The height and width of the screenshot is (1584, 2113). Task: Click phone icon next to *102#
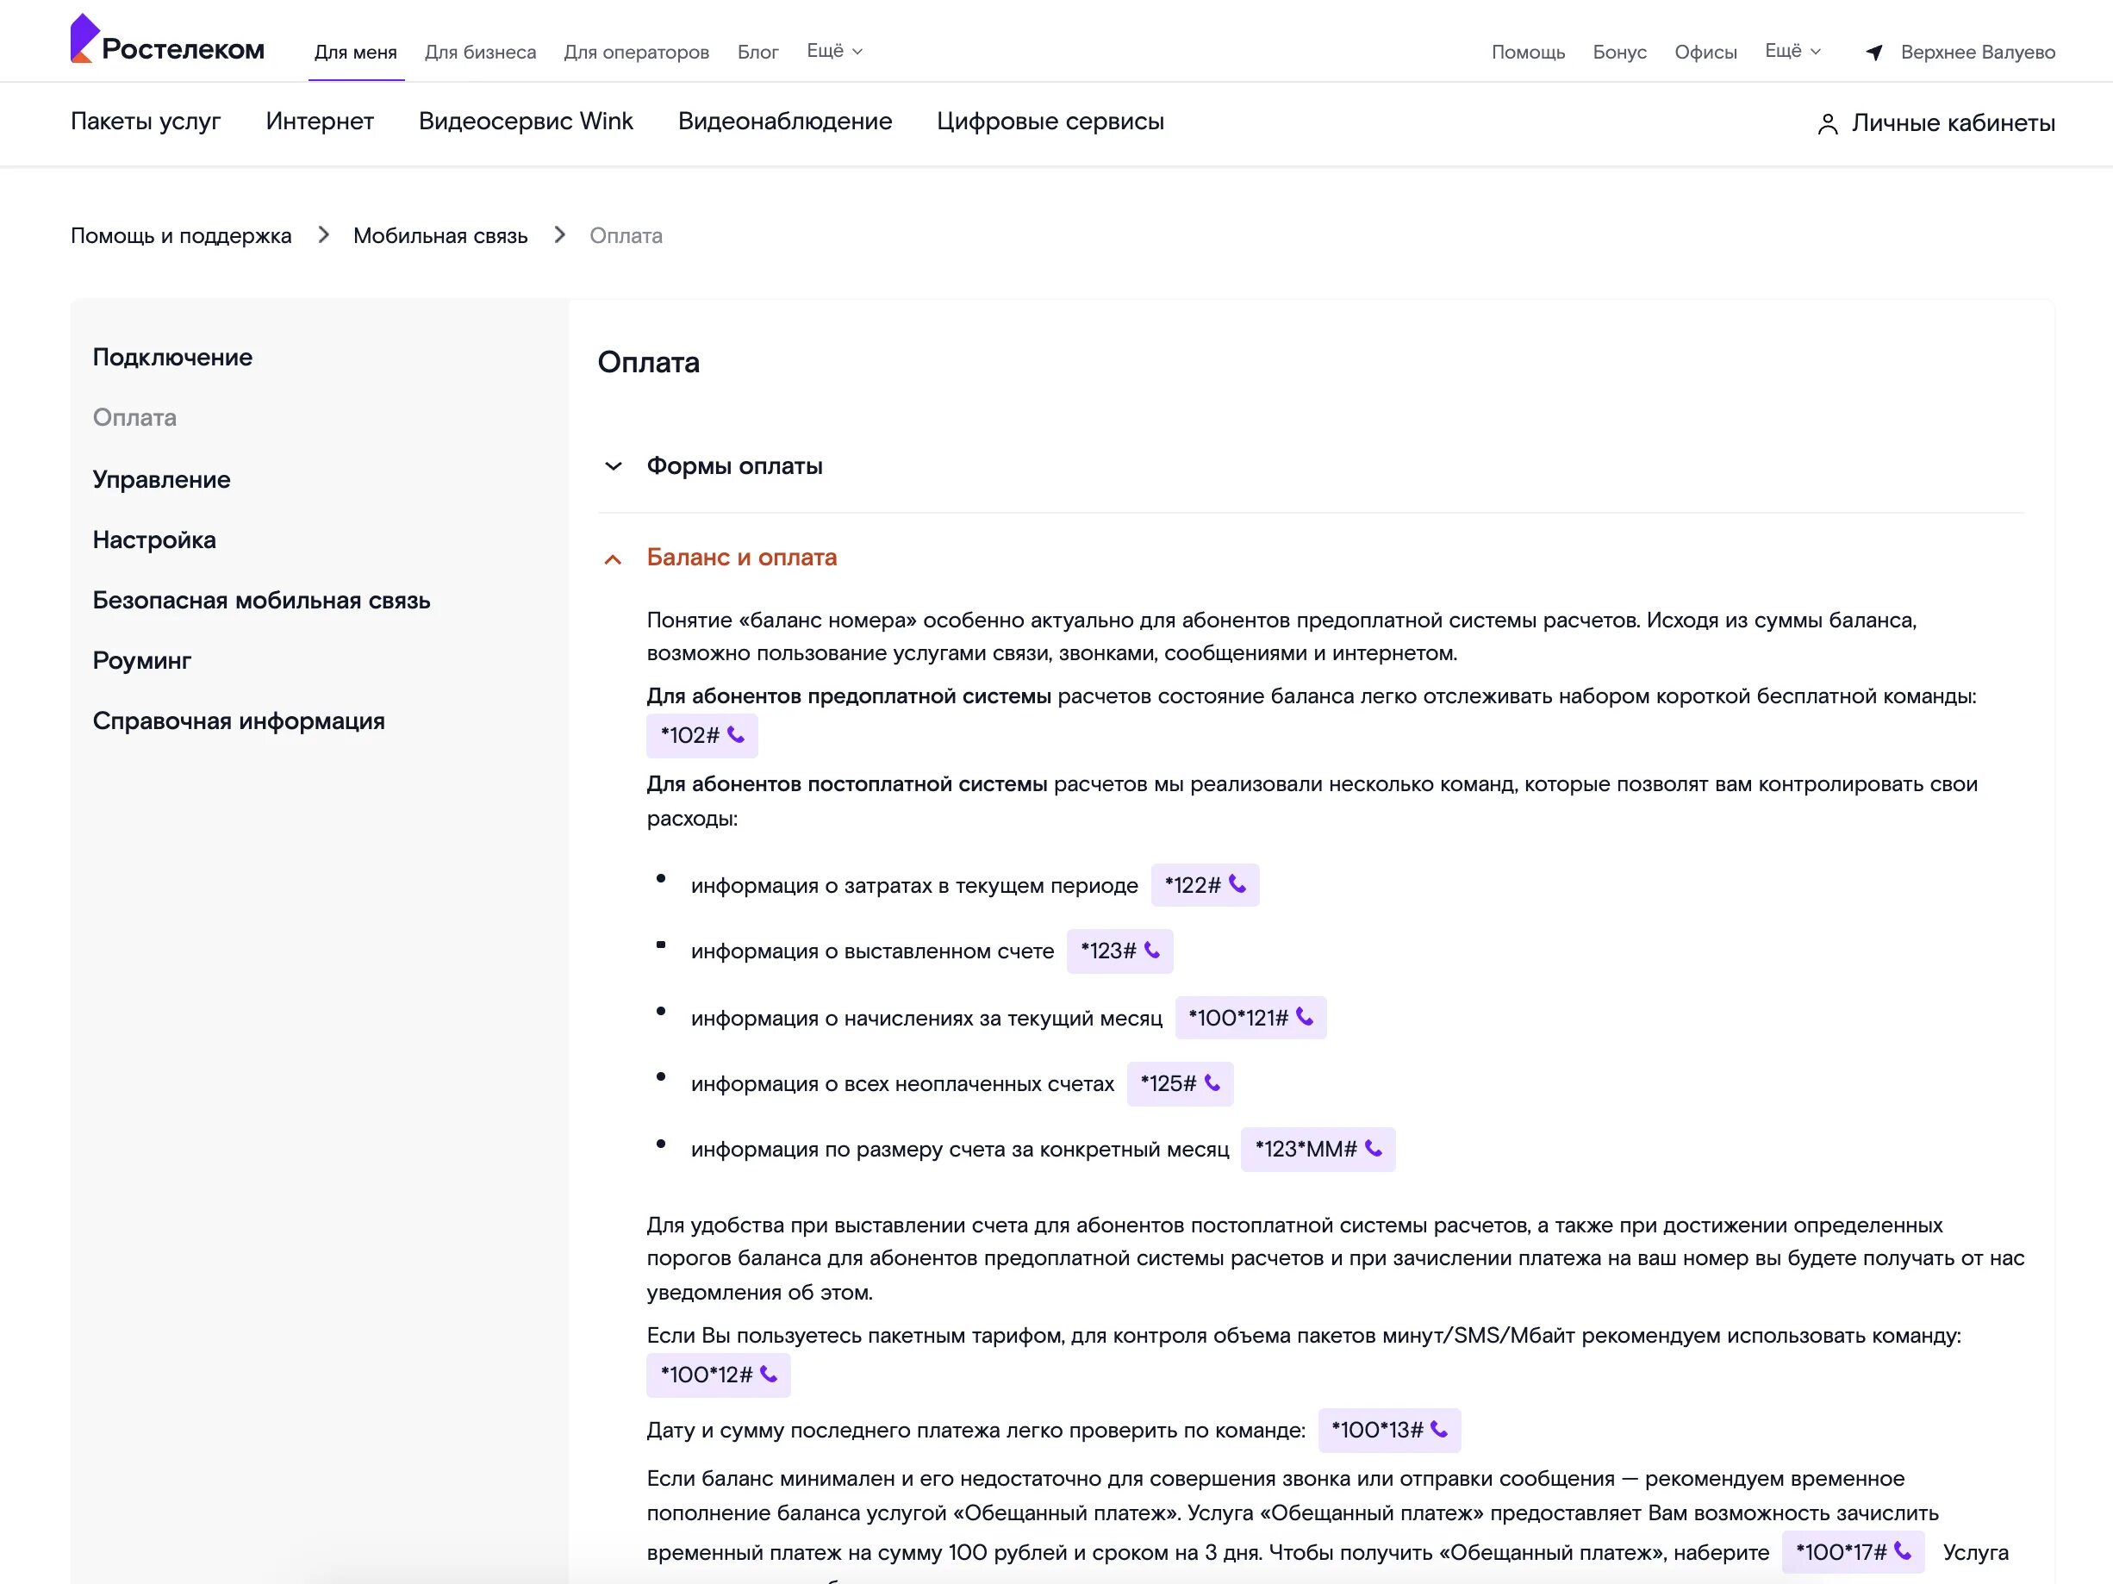click(736, 734)
